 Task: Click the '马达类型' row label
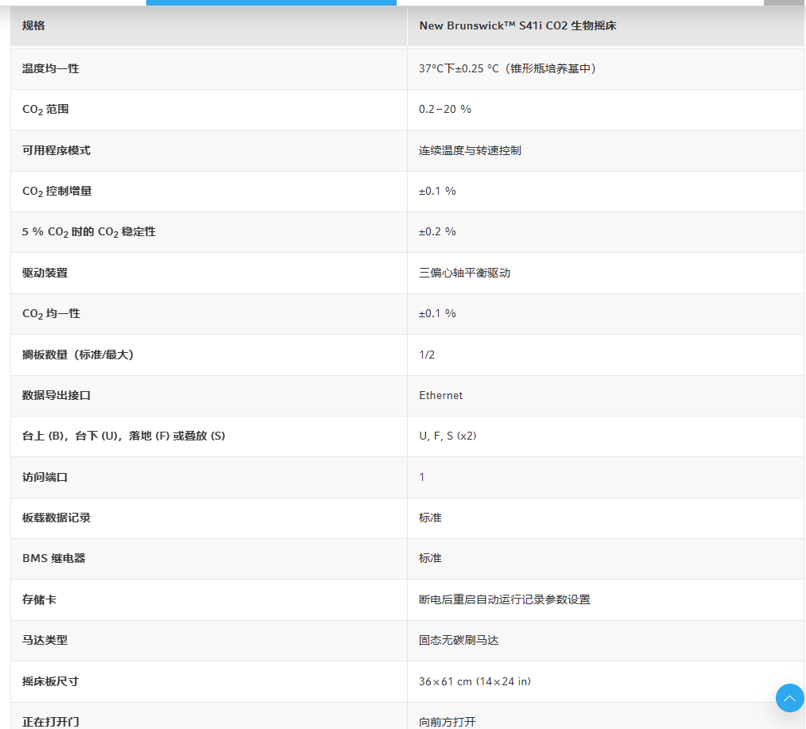point(45,640)
